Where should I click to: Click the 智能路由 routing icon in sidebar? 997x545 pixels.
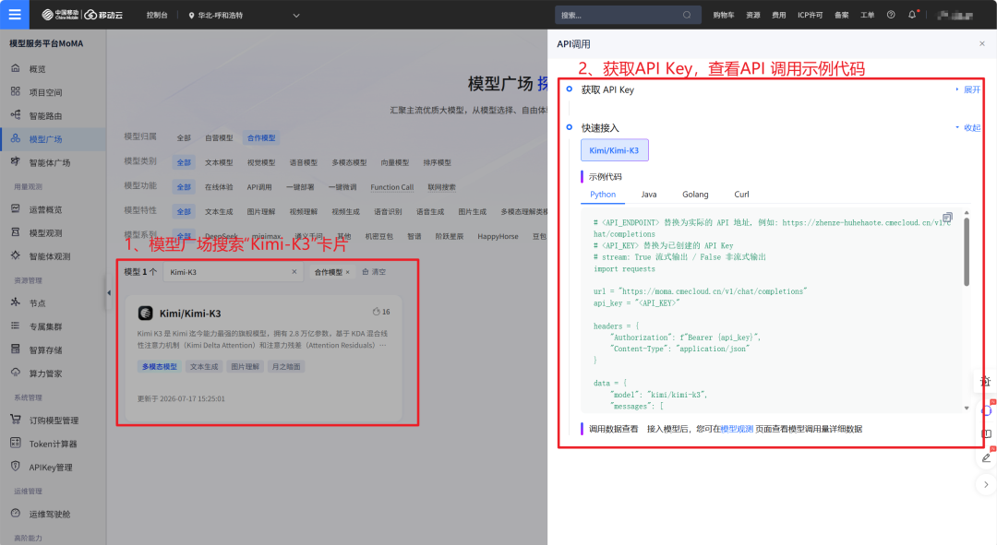(16, 115)
